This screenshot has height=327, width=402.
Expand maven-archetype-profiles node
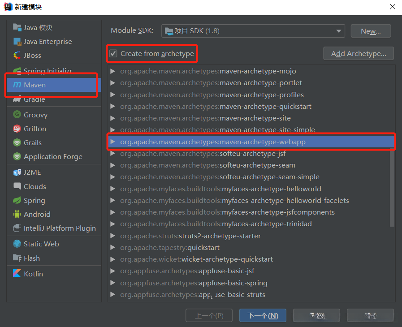(x=112, y=95)
